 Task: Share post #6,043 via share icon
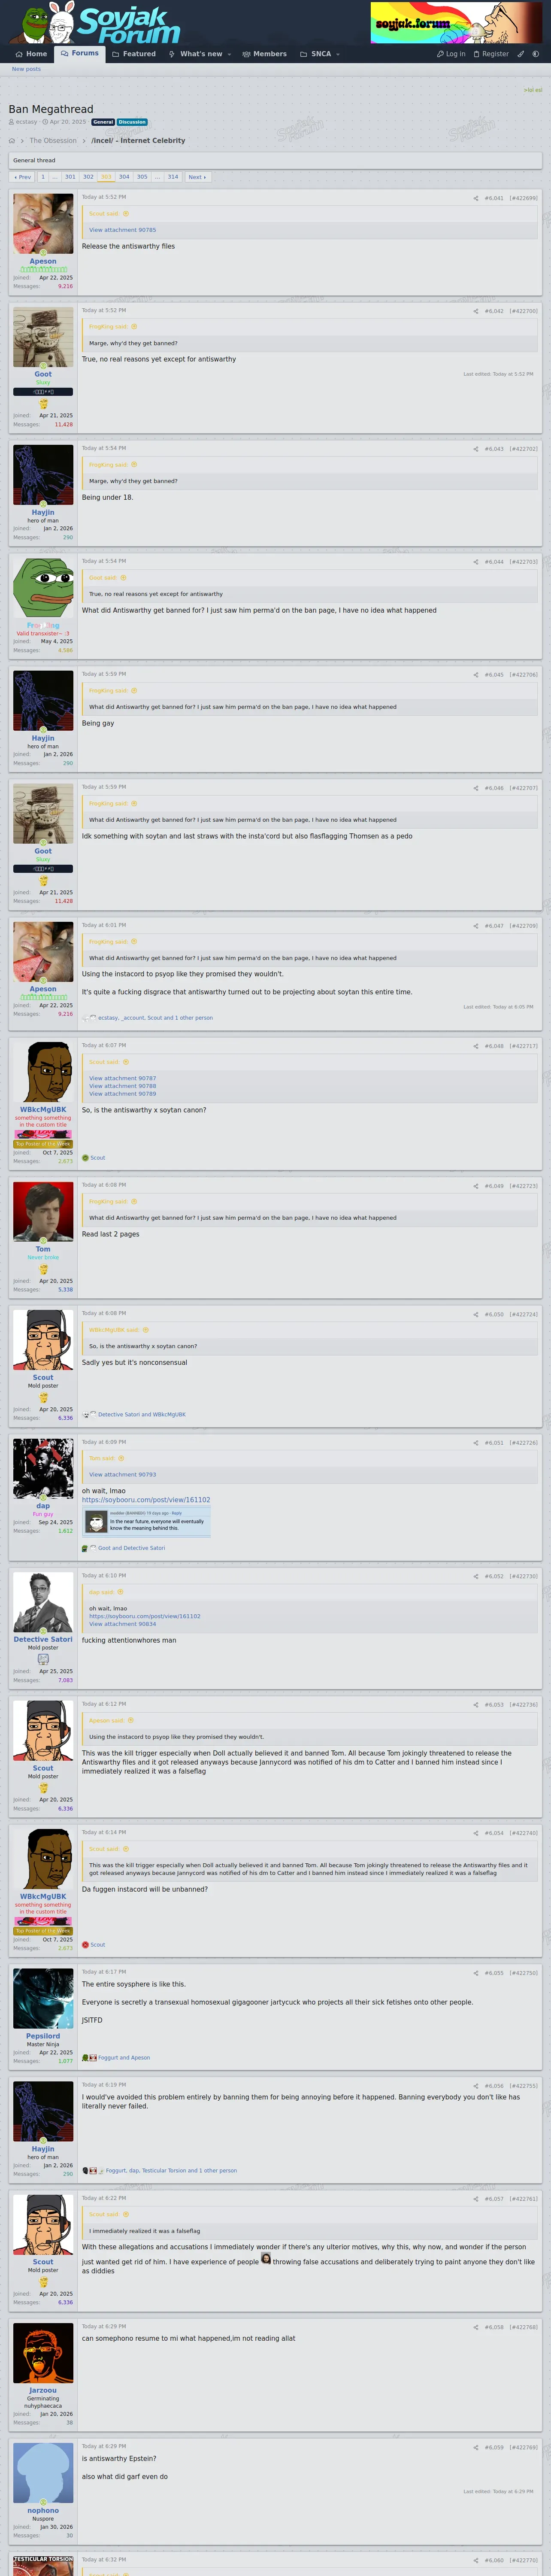point(475,449)
